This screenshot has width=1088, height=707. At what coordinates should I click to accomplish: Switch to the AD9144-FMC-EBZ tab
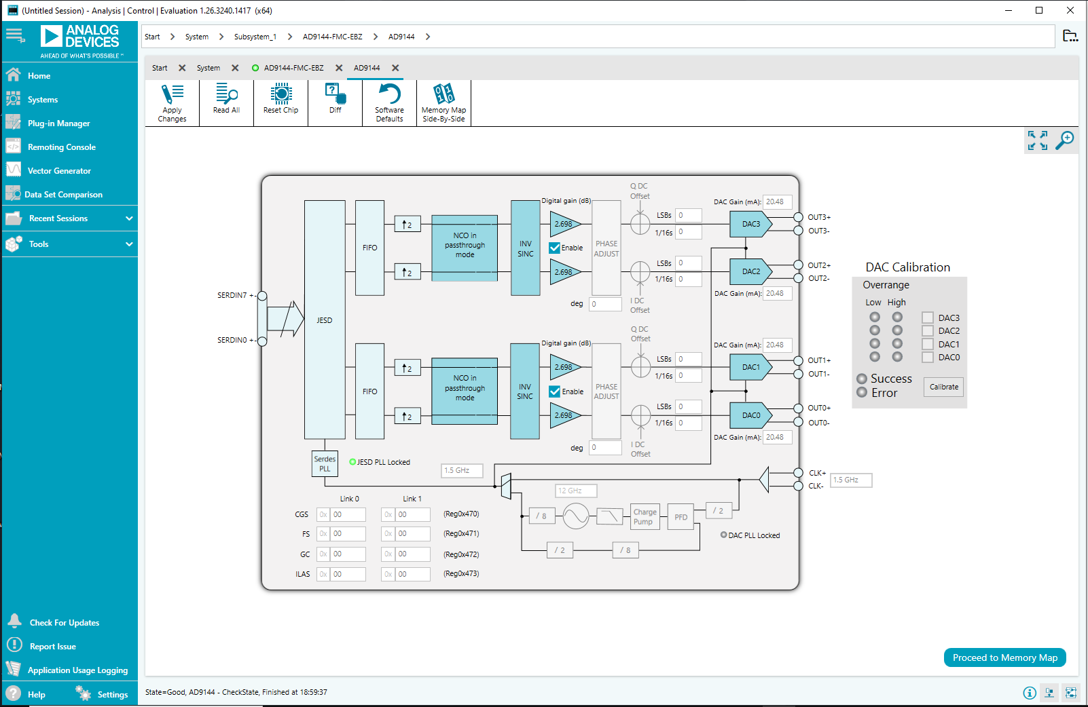coord(293,68)
